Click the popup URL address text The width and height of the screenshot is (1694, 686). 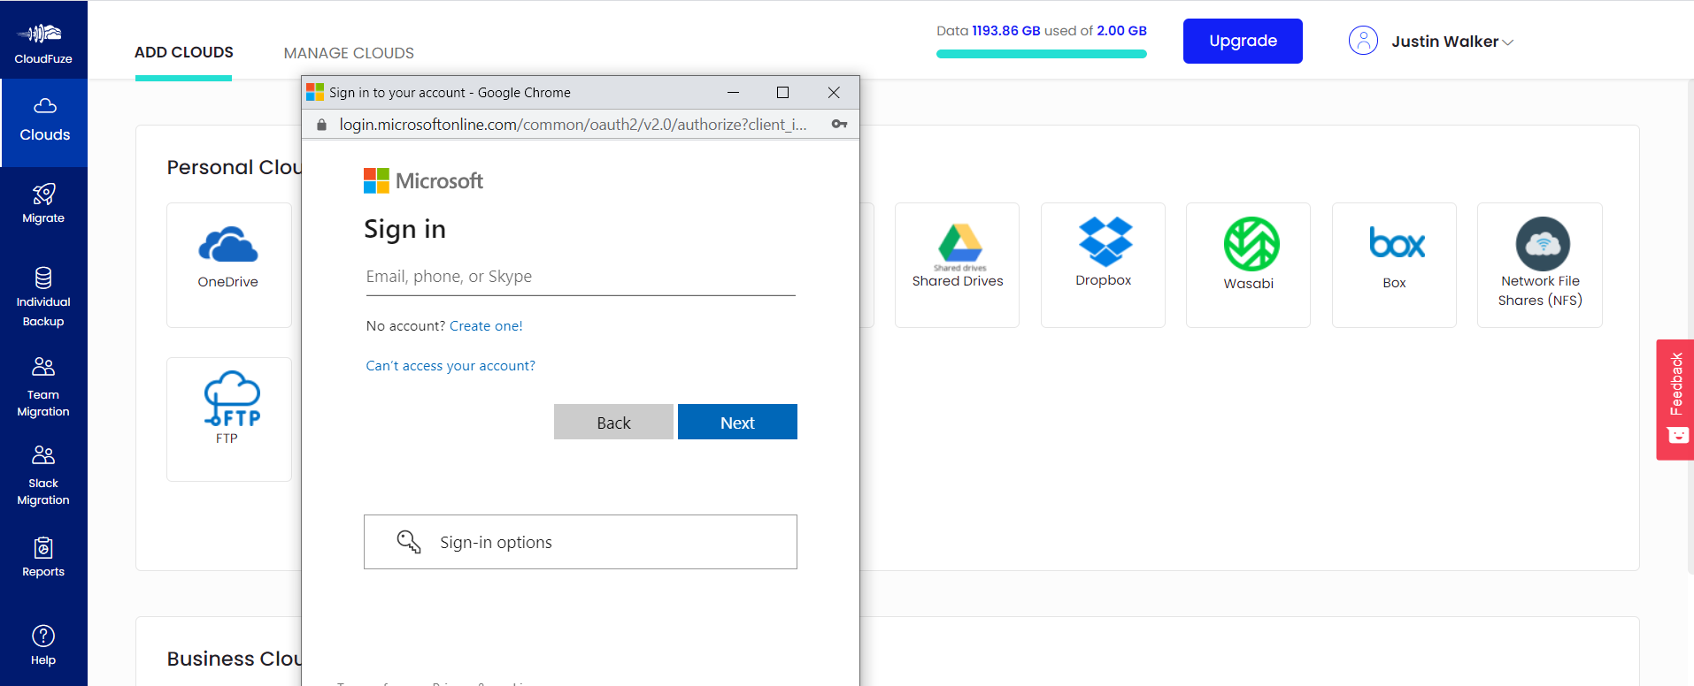tap(573, 125)
